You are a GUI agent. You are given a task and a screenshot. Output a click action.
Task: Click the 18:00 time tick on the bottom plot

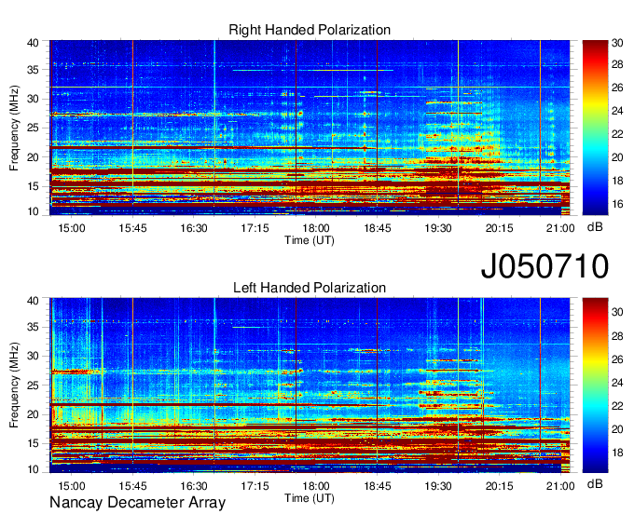316,486
